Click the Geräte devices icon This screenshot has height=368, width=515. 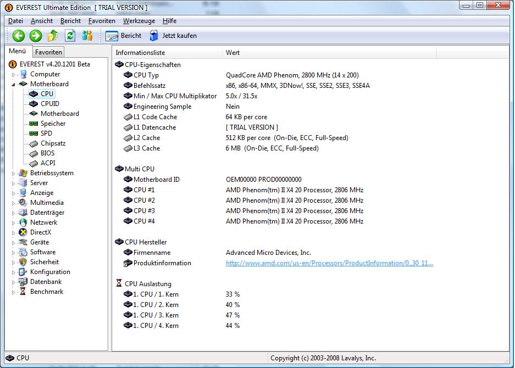click(23, 242)
